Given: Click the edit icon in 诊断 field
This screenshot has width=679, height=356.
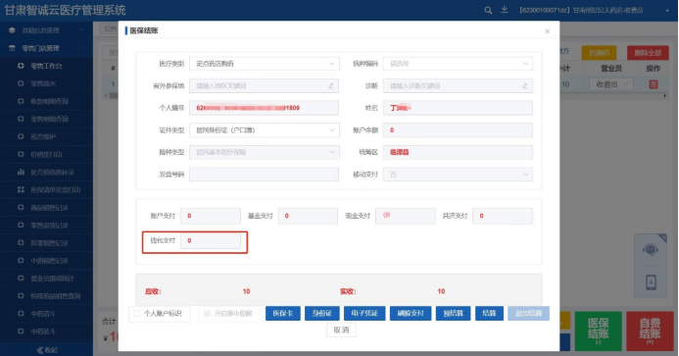Looking at the screenshot, I should [x=525, y=86].
